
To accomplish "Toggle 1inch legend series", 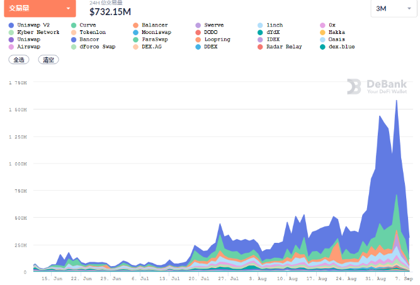I will click(270, 25).
